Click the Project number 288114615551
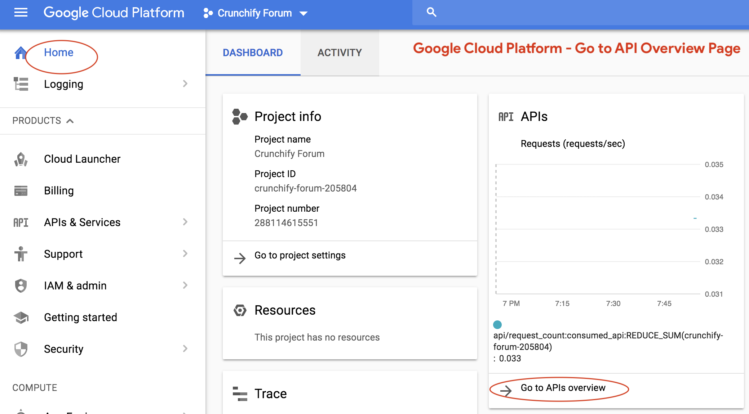Image resolution: width=749 pixels, height=414 pixels. pos(286,223)
